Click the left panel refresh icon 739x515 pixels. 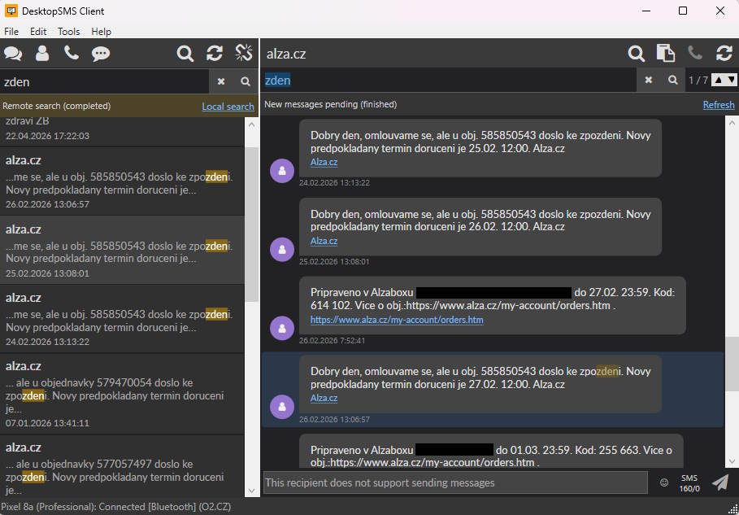tap(215, 54)
